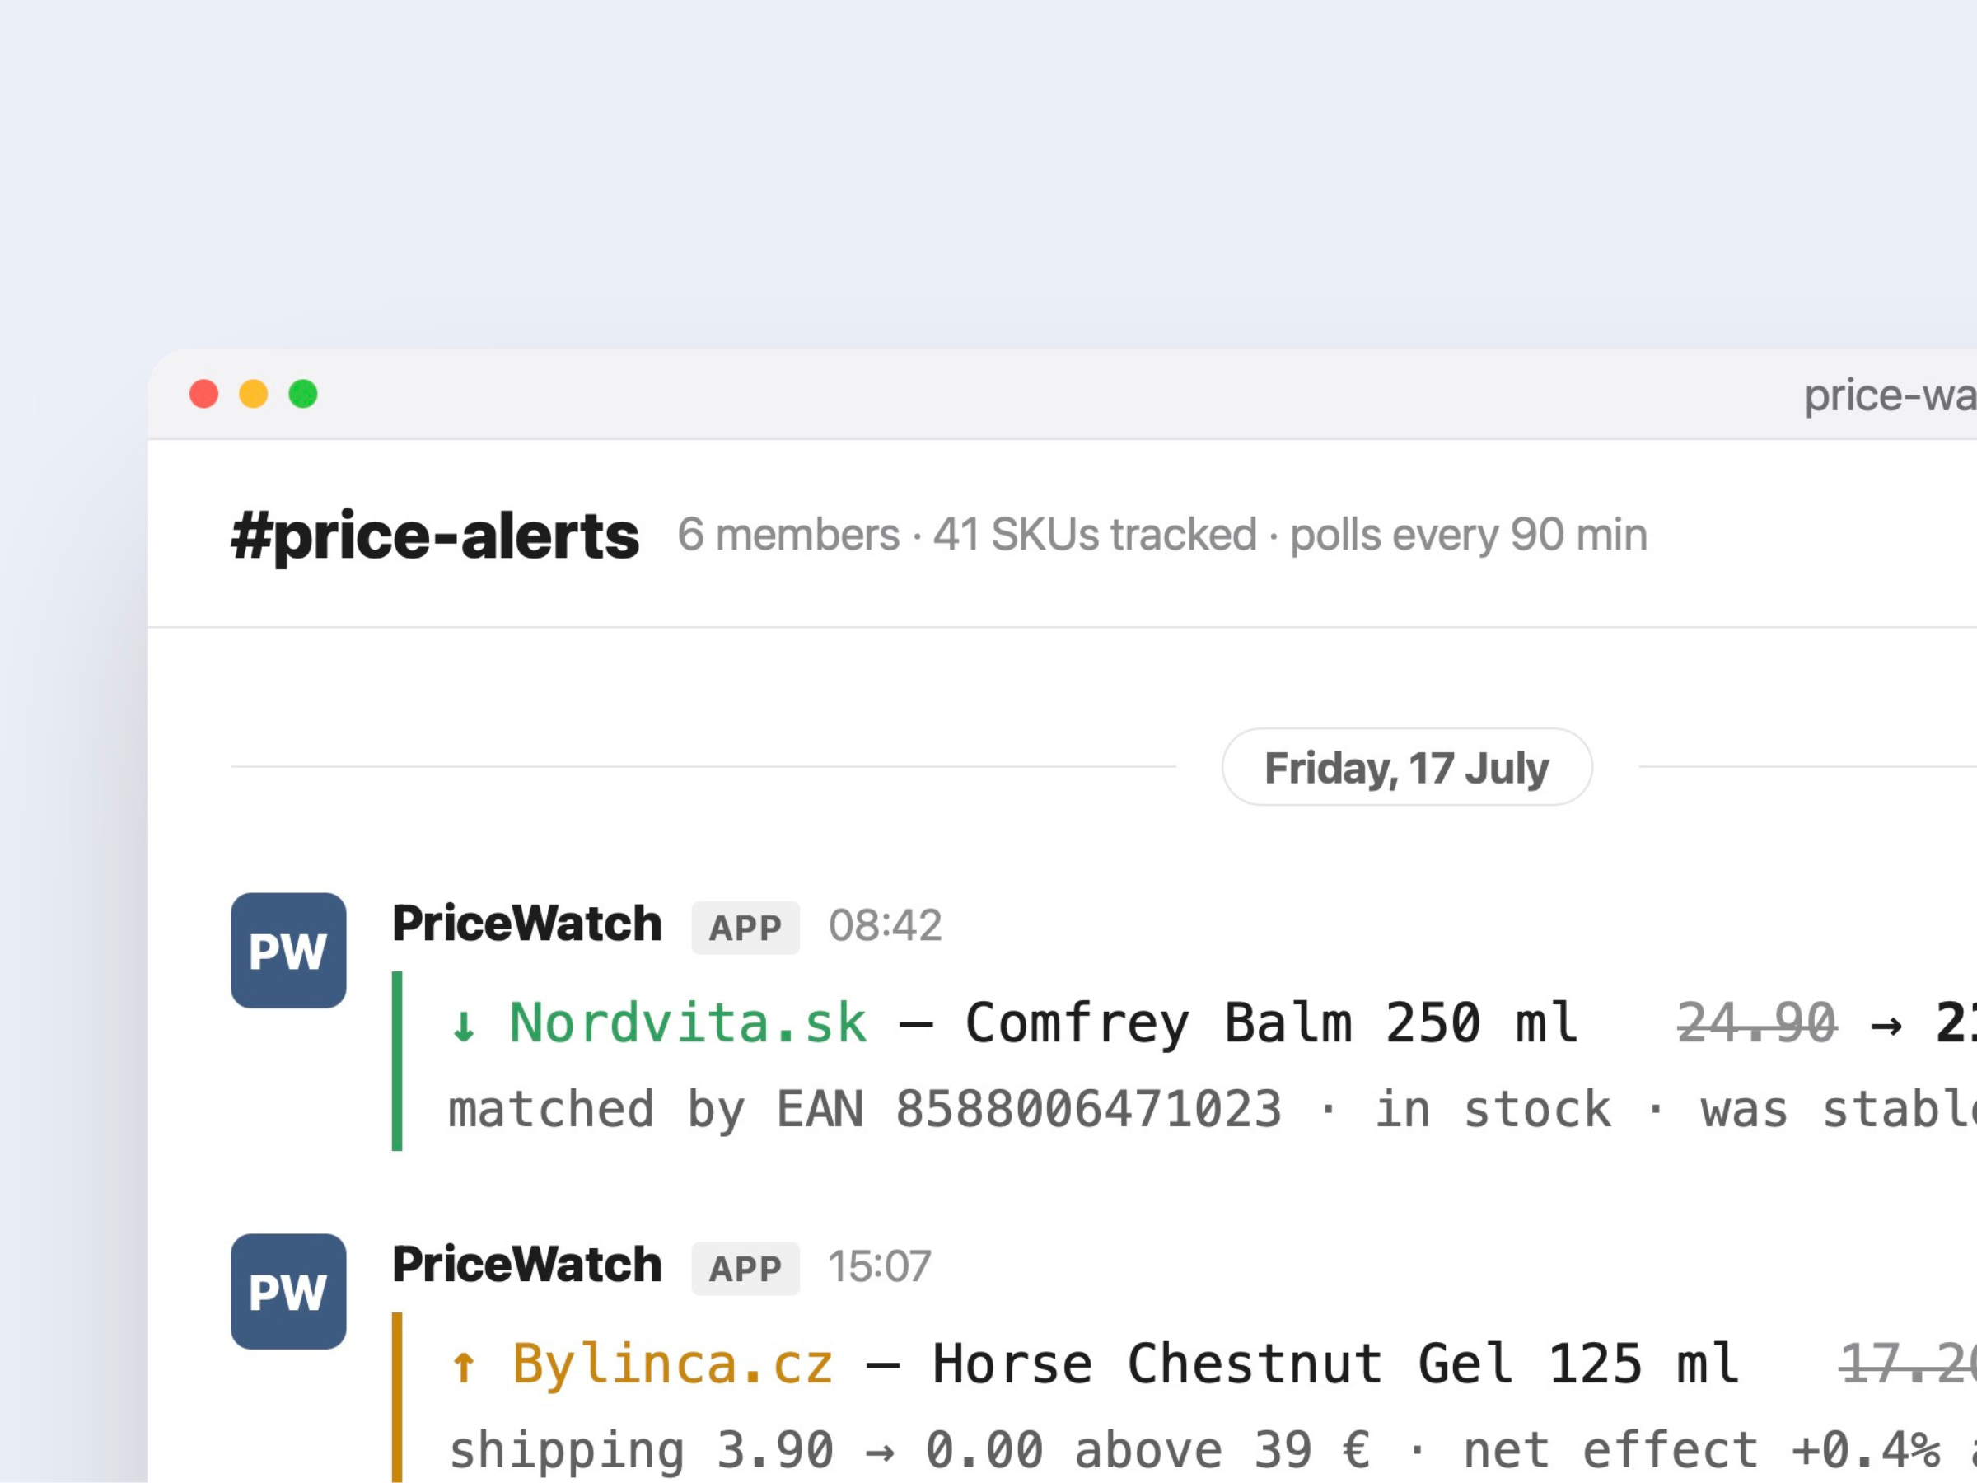Click the green zoom window button
The height and width of the screenshot is (1483, 1977).
[x=303, y=394]
